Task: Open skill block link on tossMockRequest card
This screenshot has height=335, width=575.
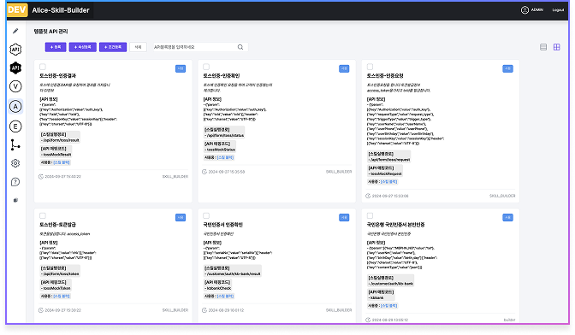Action: pyautogui.click(x=388, y=181)
